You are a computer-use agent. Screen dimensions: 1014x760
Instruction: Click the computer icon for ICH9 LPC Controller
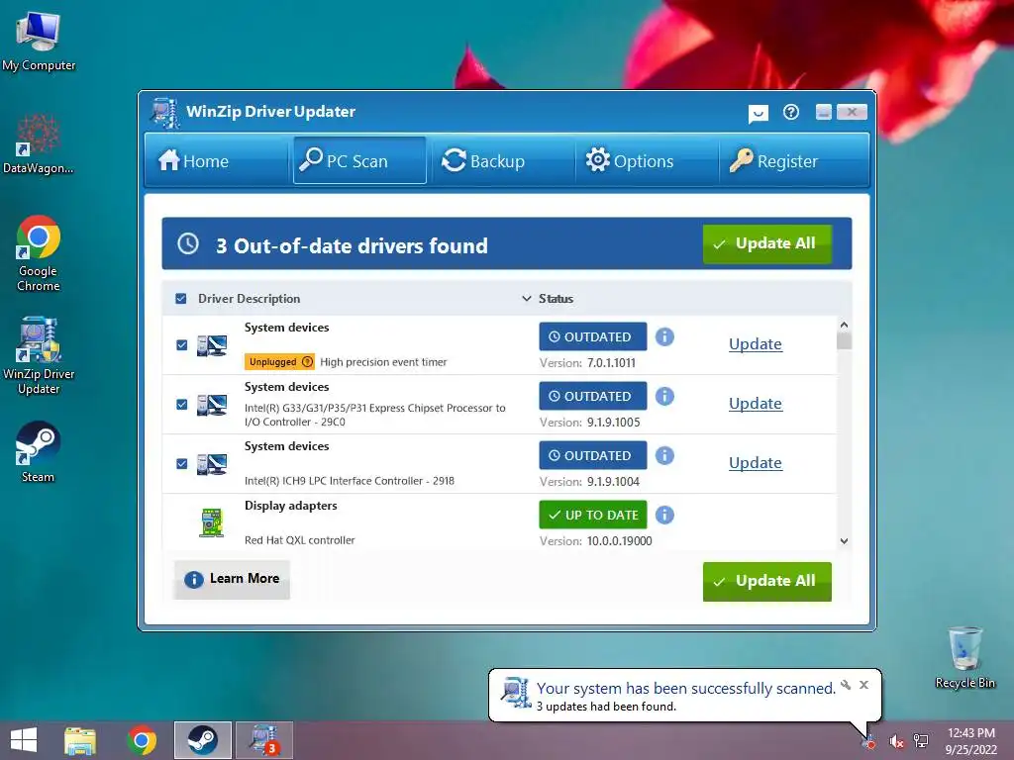click(212, 465)
